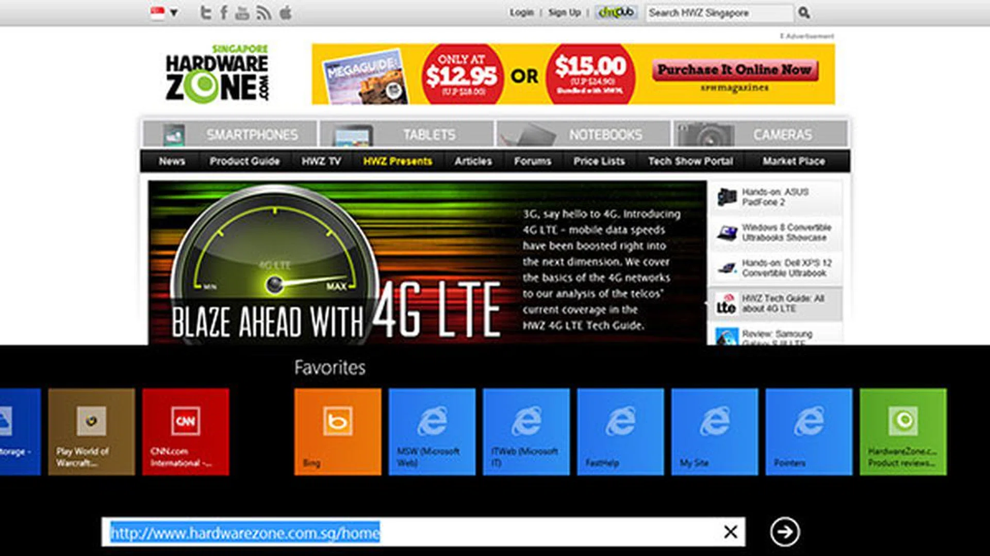This screenshot has height=556, width=990.
Task: Open the Forums menu item
Action: (x=532, y=161)
